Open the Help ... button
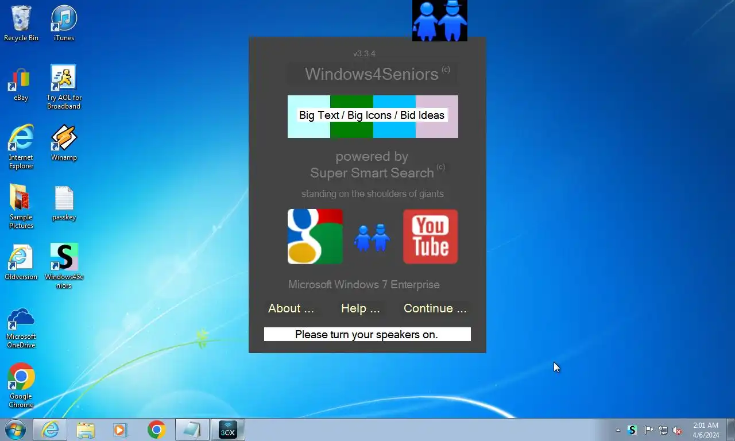Viewport: 735px width, 441px height. click(x=361, y=308)
